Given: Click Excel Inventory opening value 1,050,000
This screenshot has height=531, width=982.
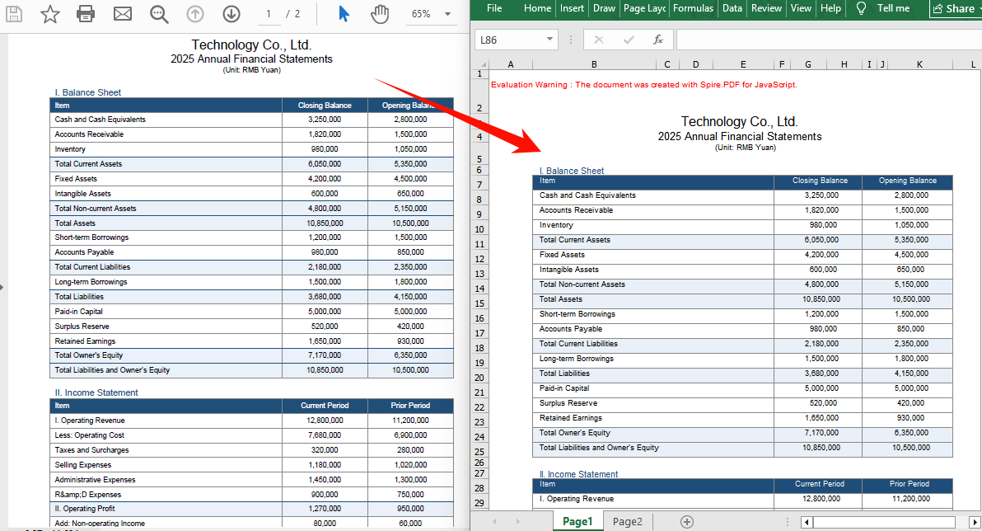Looking at the screenshot, I should click(x=911, y=225).
